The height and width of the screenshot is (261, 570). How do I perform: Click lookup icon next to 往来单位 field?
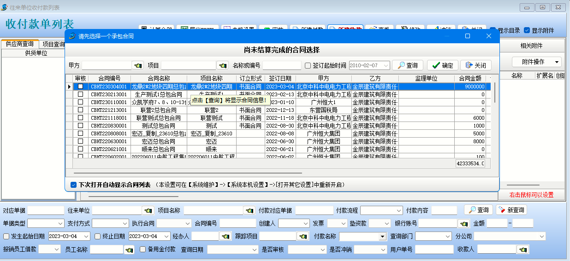point(148,210)
